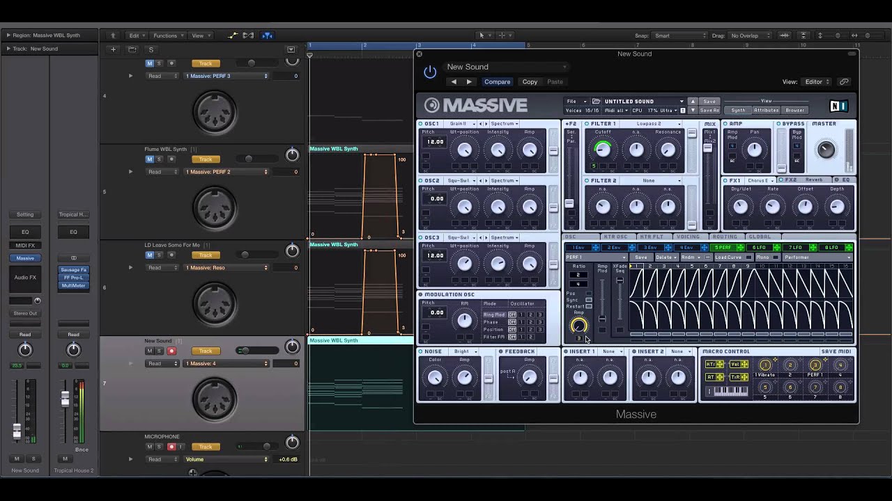The width and height of the screenshot is (892, 501).
Task: Click the automation curve tool icon
Action: pos(233,35)
